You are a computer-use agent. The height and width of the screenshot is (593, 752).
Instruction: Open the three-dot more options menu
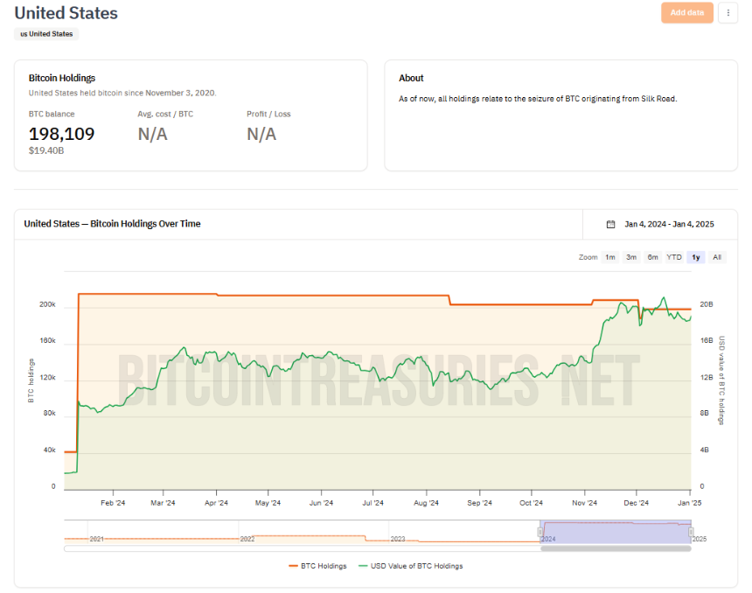[x=728, y=13]
